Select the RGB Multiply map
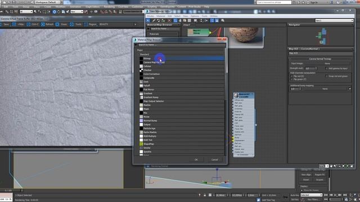360x202 pixels. [181, 136]
